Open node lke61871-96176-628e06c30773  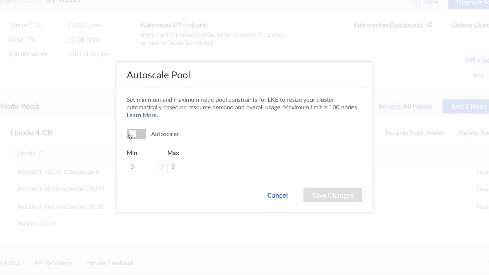click(61, 189)
